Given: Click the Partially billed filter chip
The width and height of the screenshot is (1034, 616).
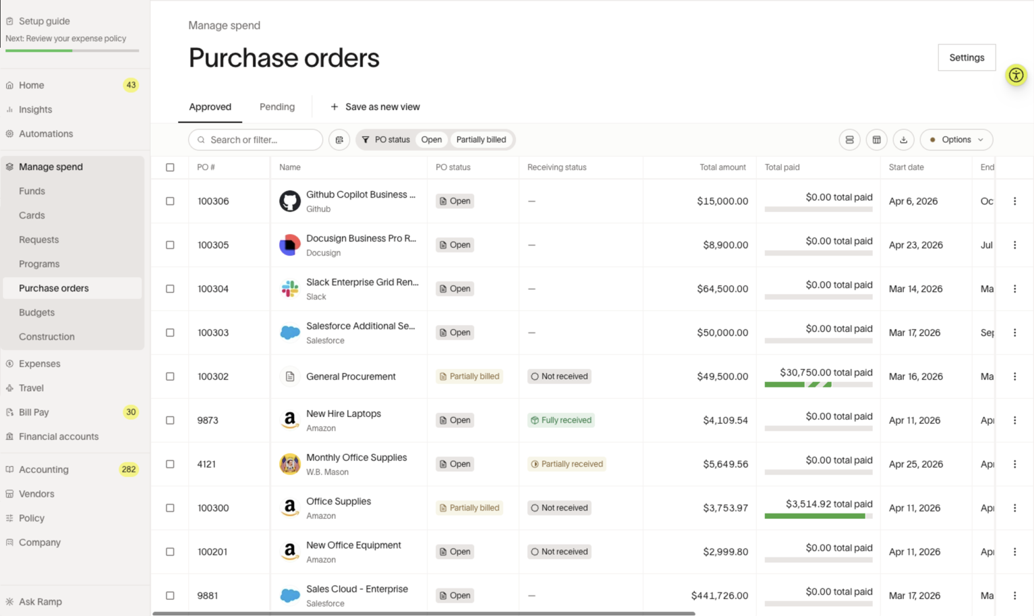Looking at the screenshot, I should 481,140.
